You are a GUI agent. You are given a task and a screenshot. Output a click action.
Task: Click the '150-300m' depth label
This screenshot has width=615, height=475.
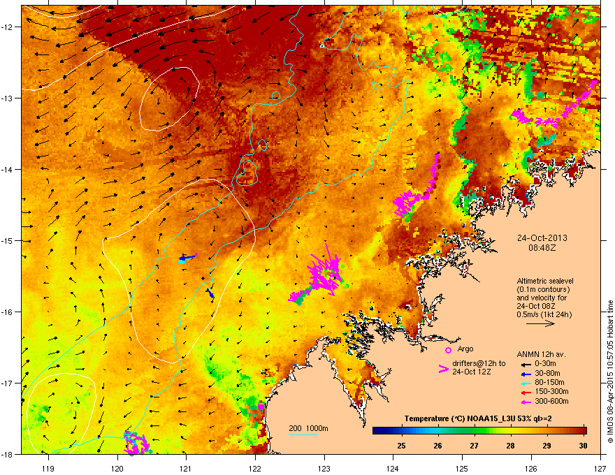pos(551,391)
